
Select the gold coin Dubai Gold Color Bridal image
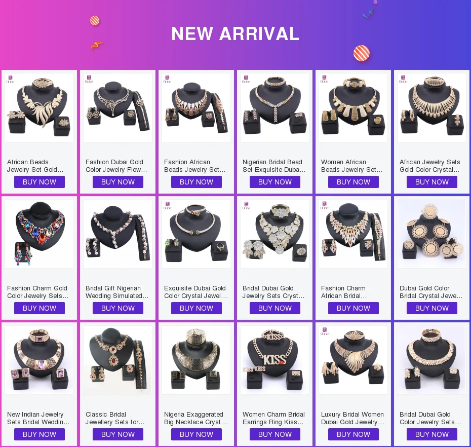pos(431,234)
